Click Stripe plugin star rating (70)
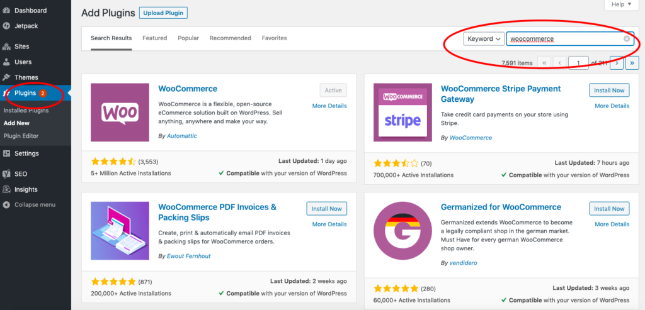Image resolution: width=645 pixels, height=310 pixels. tap(396, 163)
